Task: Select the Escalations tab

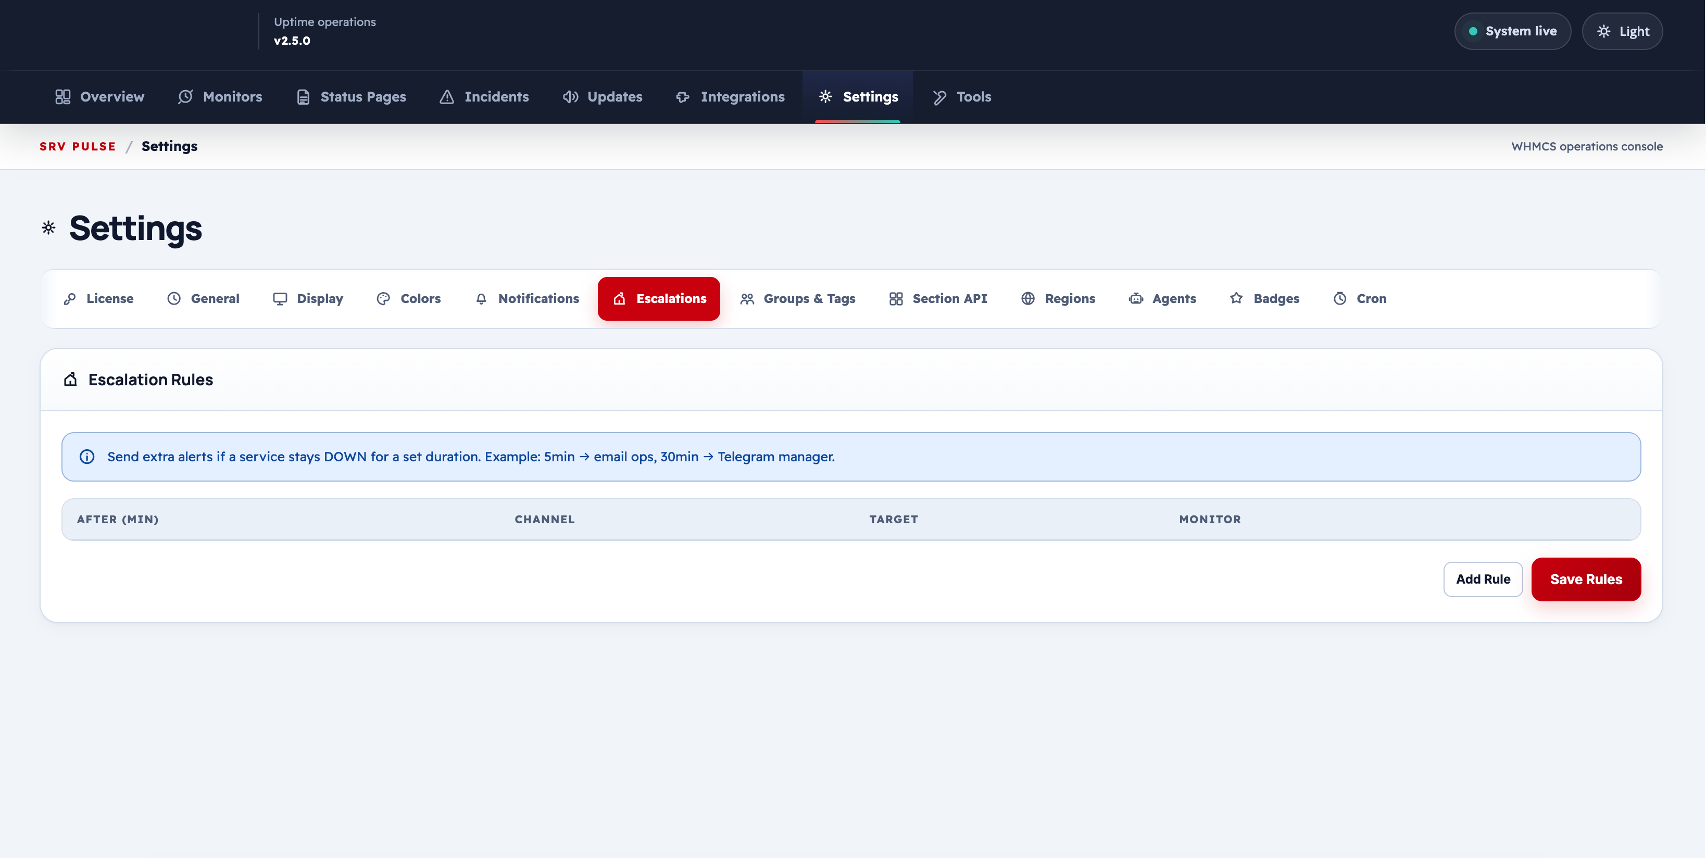Action: click(x=659, y=298)
